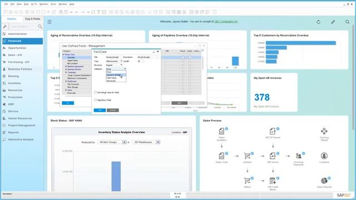Viewport: 356px width, 200px height.
Task: Click the Length input field
Action: pyautogui.click(x=141, y=61)
